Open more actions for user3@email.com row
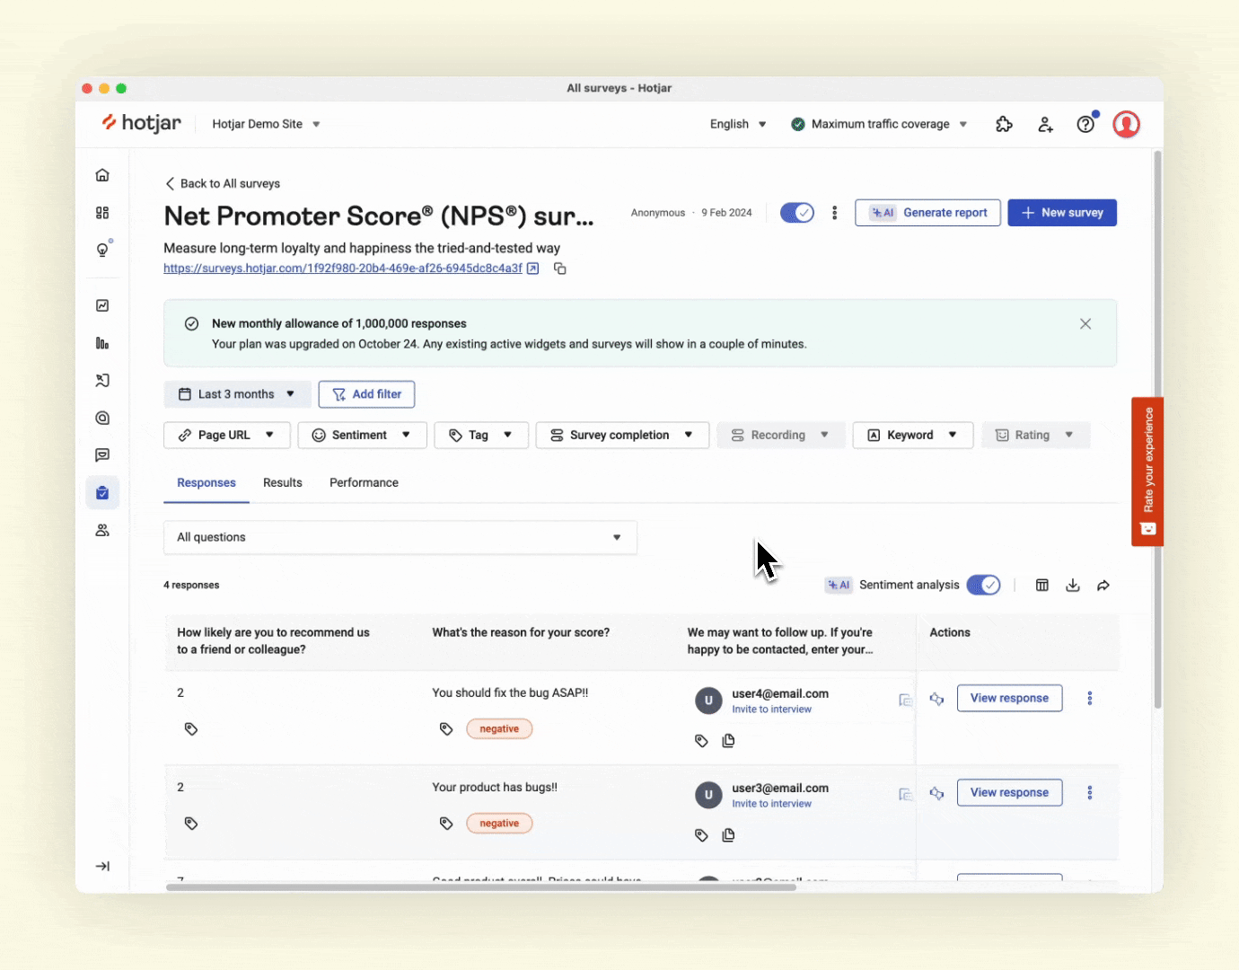This screenshot has width=1239, height=970. (1090, 792)
